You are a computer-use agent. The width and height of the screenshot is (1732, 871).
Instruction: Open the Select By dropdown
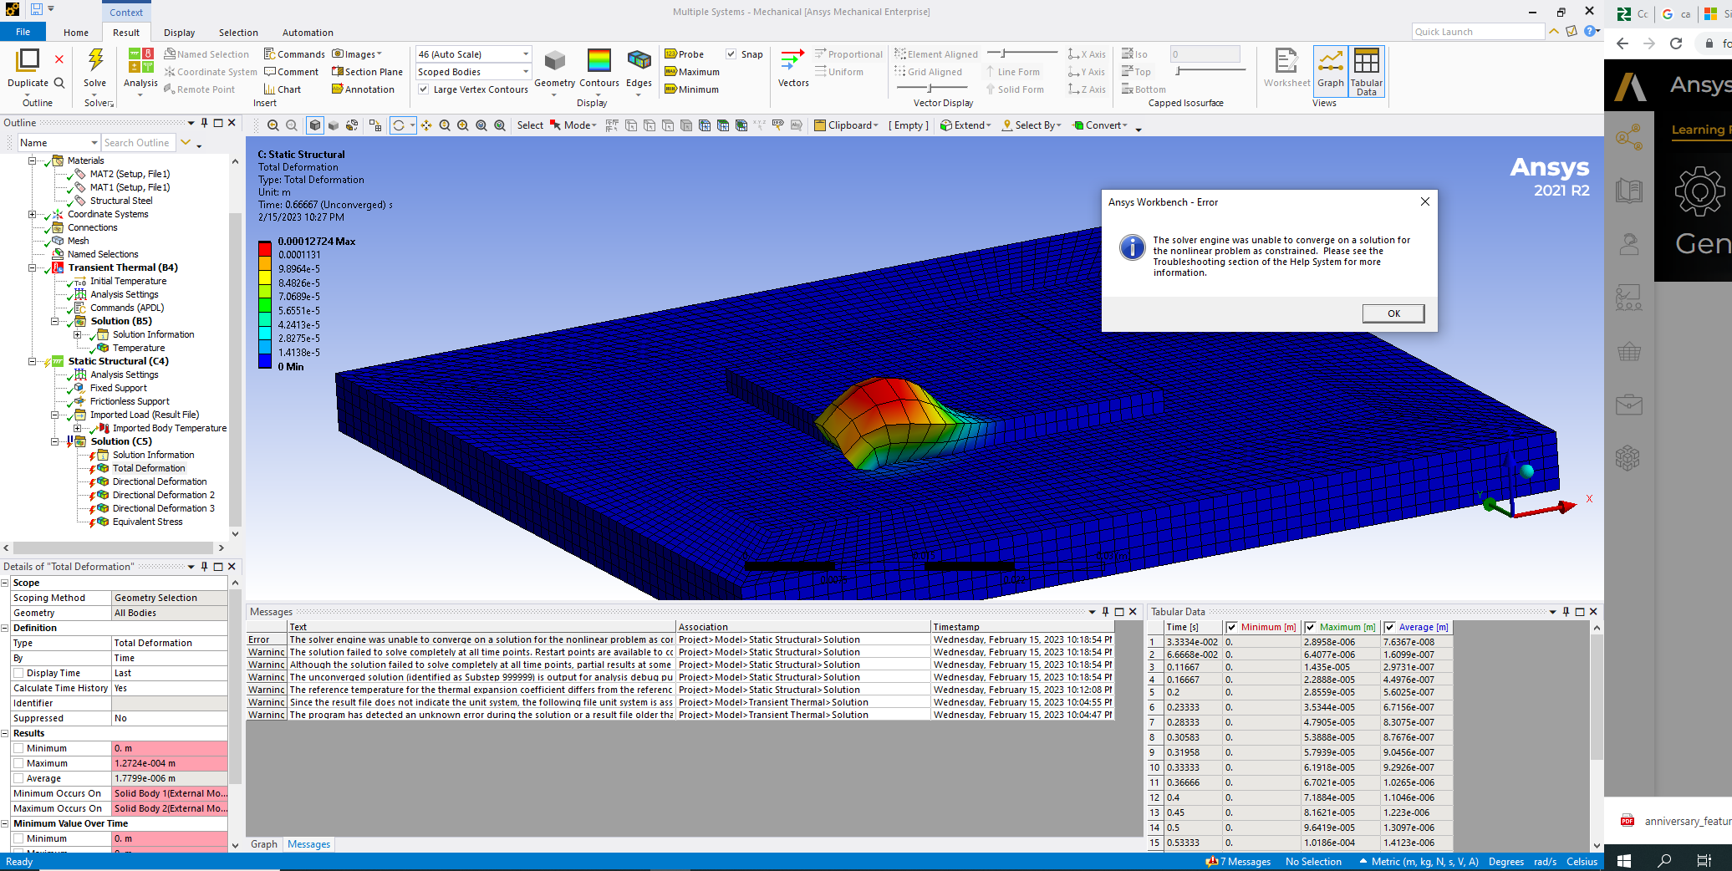click(x=1032, y=125)
